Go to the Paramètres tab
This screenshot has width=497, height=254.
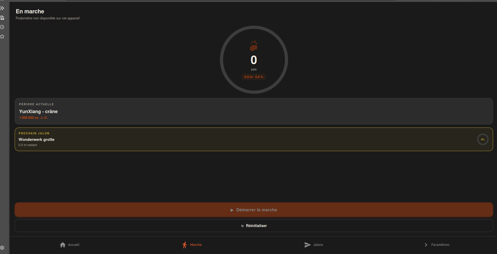440,245
